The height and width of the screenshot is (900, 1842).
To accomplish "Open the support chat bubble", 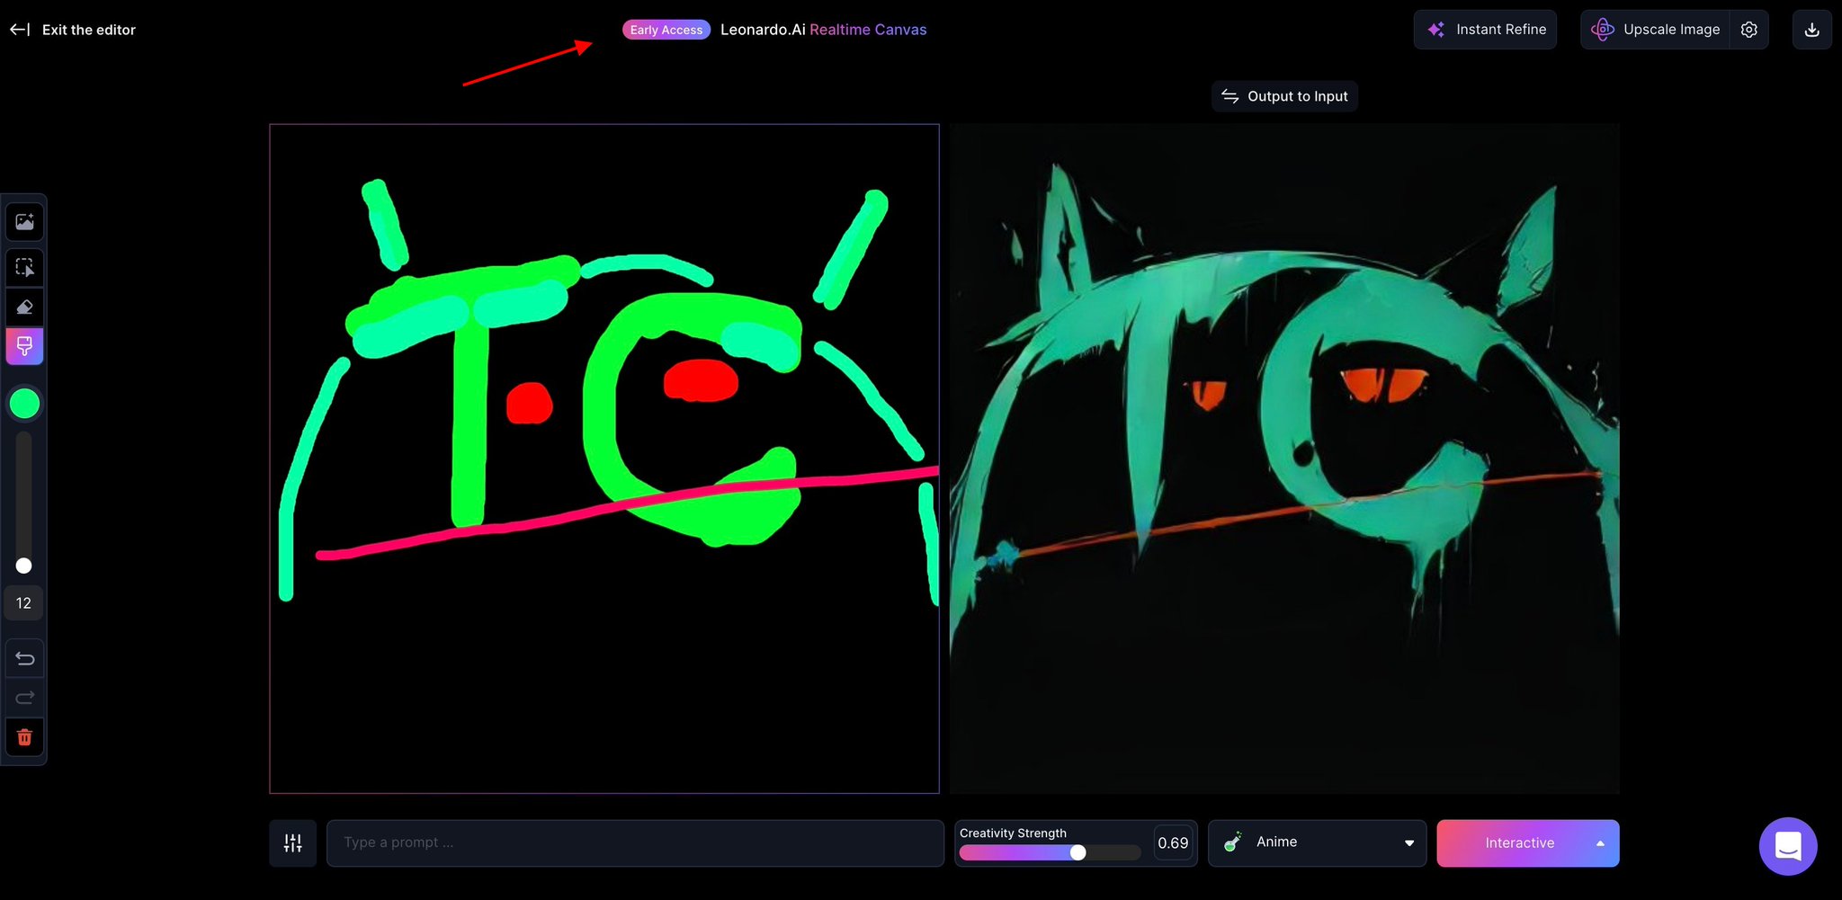I will point(1788,846).
